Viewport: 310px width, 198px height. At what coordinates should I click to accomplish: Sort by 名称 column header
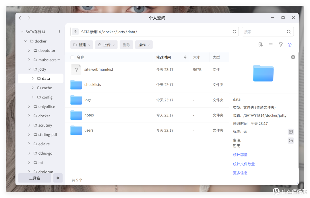[80, 57]
